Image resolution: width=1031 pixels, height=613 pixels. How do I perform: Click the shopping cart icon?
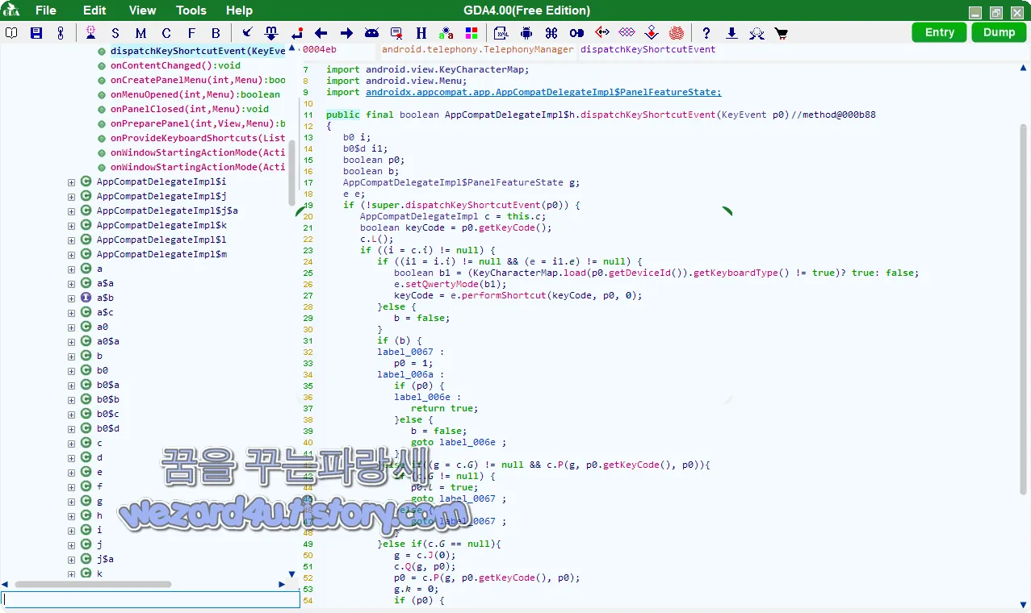click(781, 33)
